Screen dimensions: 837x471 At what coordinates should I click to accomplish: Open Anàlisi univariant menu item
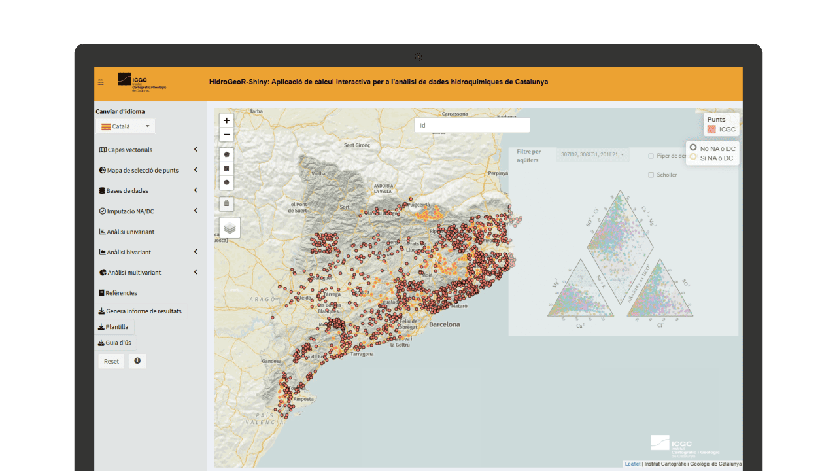tap(131, 232)
